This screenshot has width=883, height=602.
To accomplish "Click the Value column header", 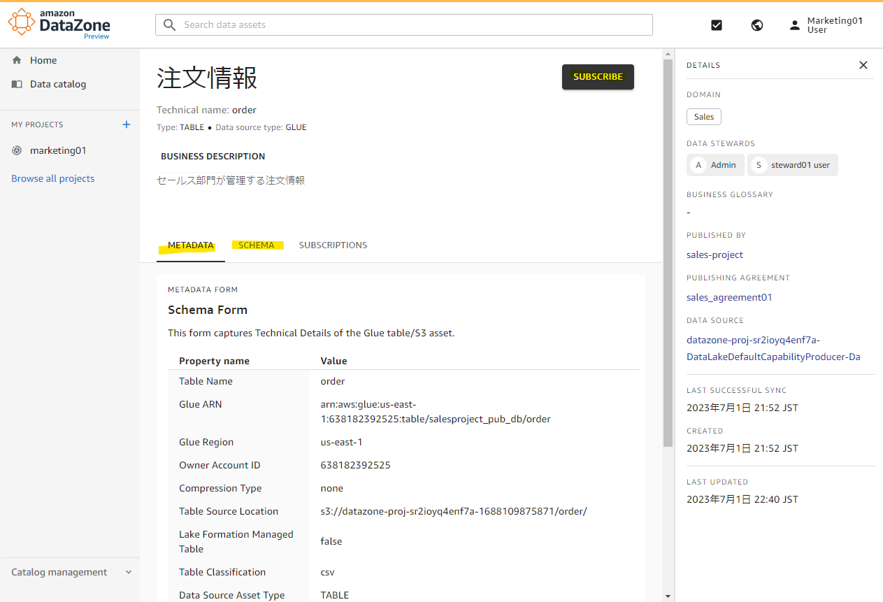I will (333, 361).
